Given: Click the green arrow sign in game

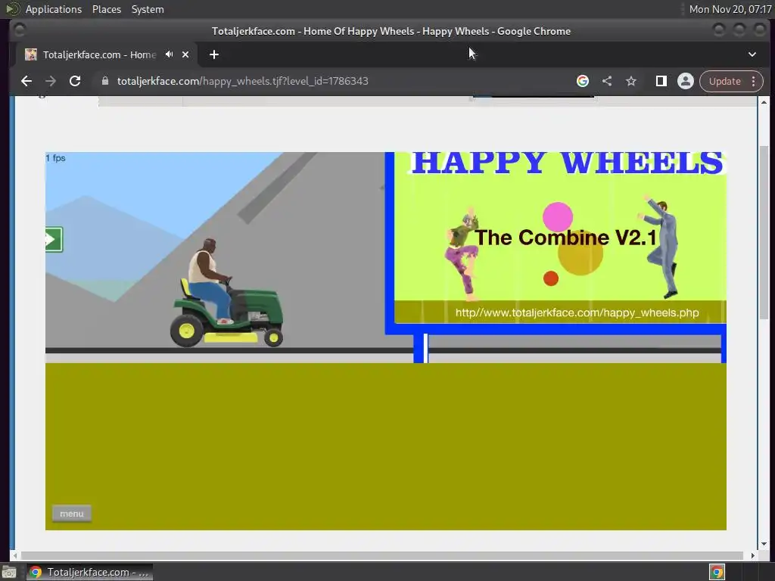Looking at the screenshot, I should (x=54, y=240).
